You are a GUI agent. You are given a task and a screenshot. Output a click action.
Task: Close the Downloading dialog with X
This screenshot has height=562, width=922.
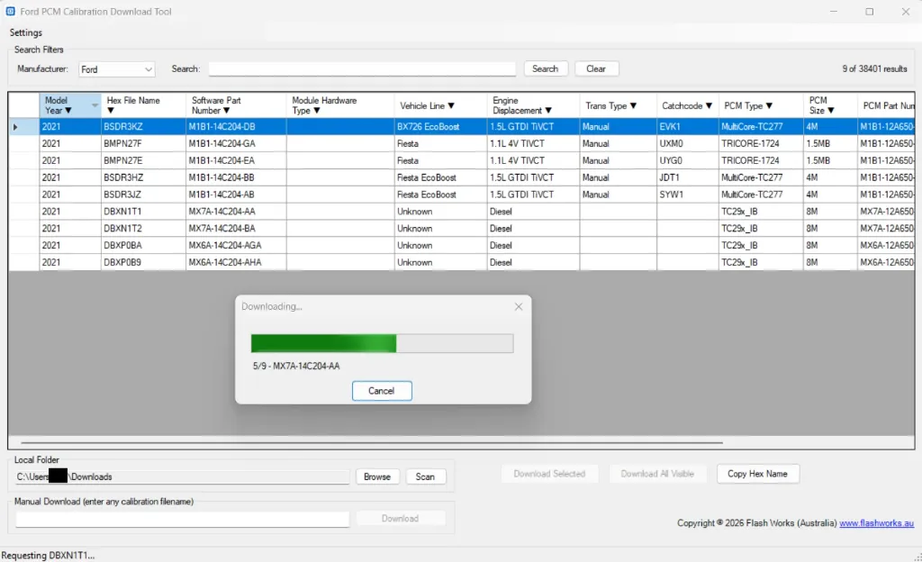(x=518, y=307)
